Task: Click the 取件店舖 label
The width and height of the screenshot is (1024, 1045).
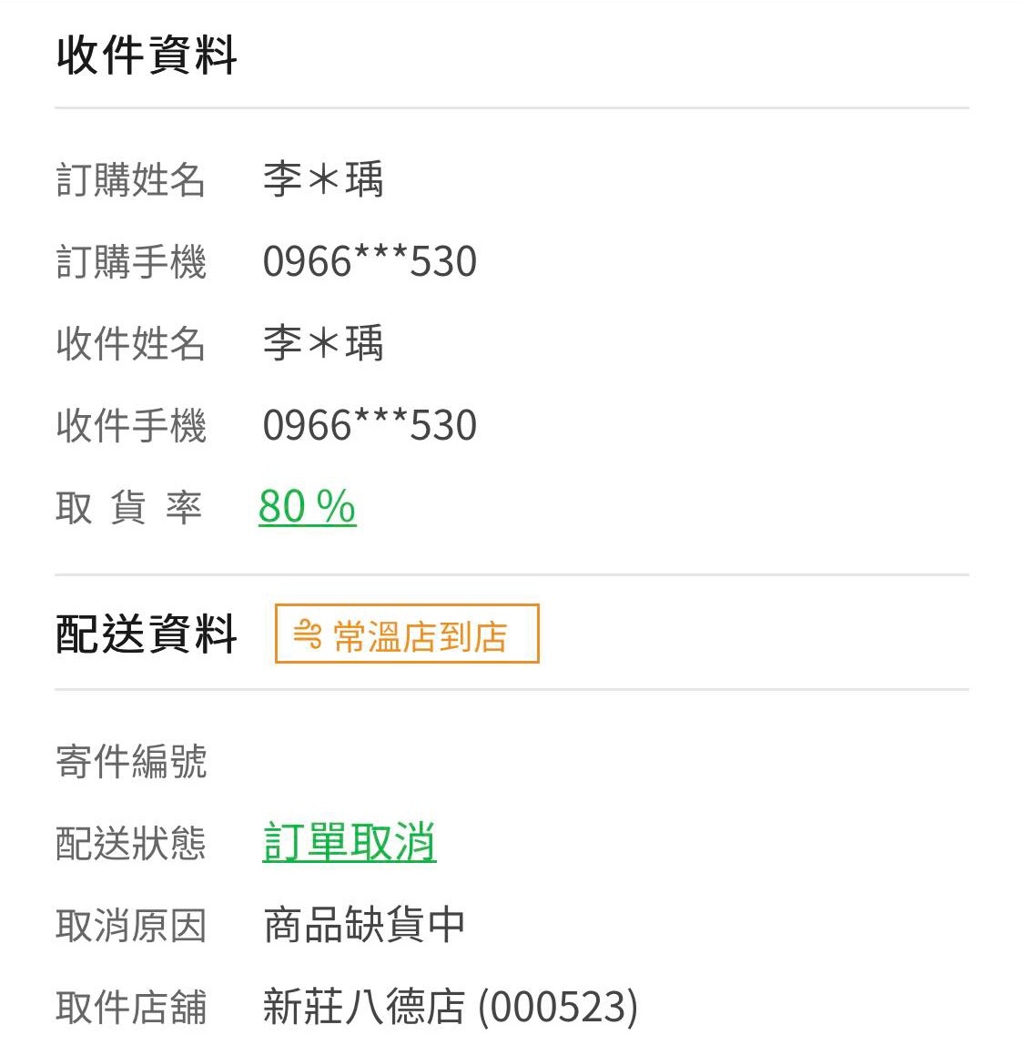Action: [x=131, y=1007]
